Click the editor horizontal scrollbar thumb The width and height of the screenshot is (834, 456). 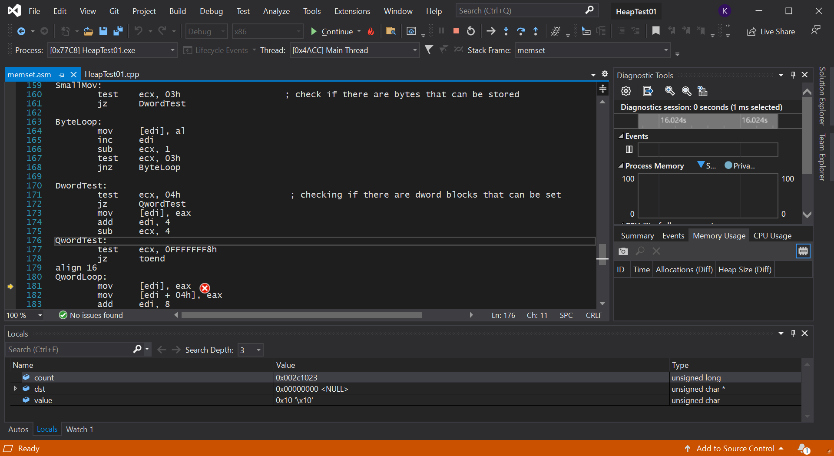coord(301,315)
